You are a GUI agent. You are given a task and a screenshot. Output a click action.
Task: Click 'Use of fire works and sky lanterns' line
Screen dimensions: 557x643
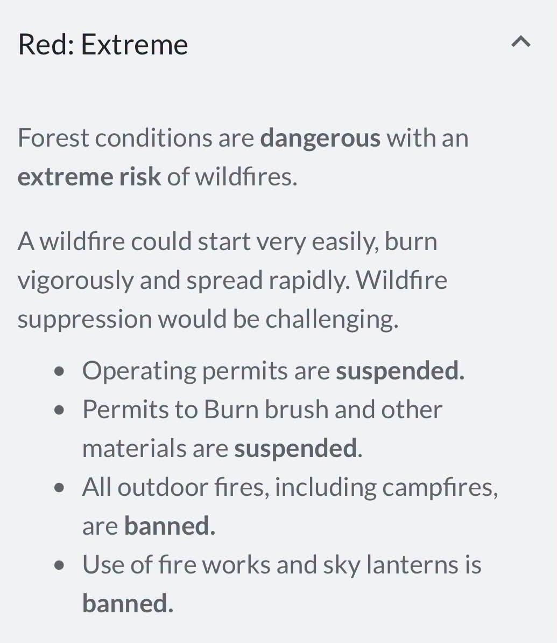coord(282,565)
